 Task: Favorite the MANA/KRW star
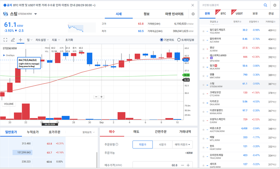click(203, 112)
